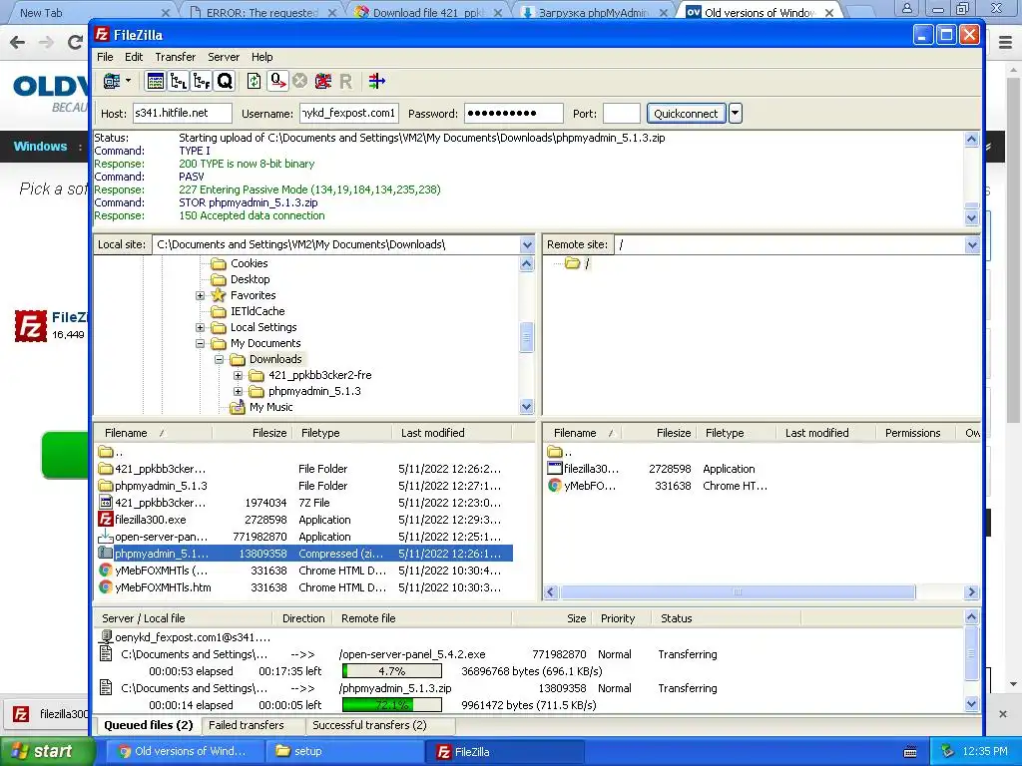Viewport: 1022px width, 766px height.
Task: Switch to Queued files (2) tab
Action: 149,725
